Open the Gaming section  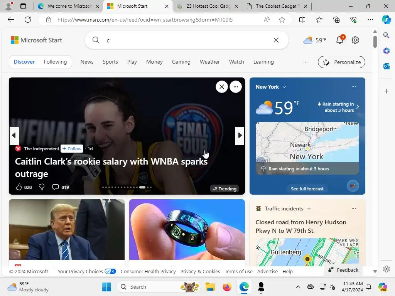point(181,62)
